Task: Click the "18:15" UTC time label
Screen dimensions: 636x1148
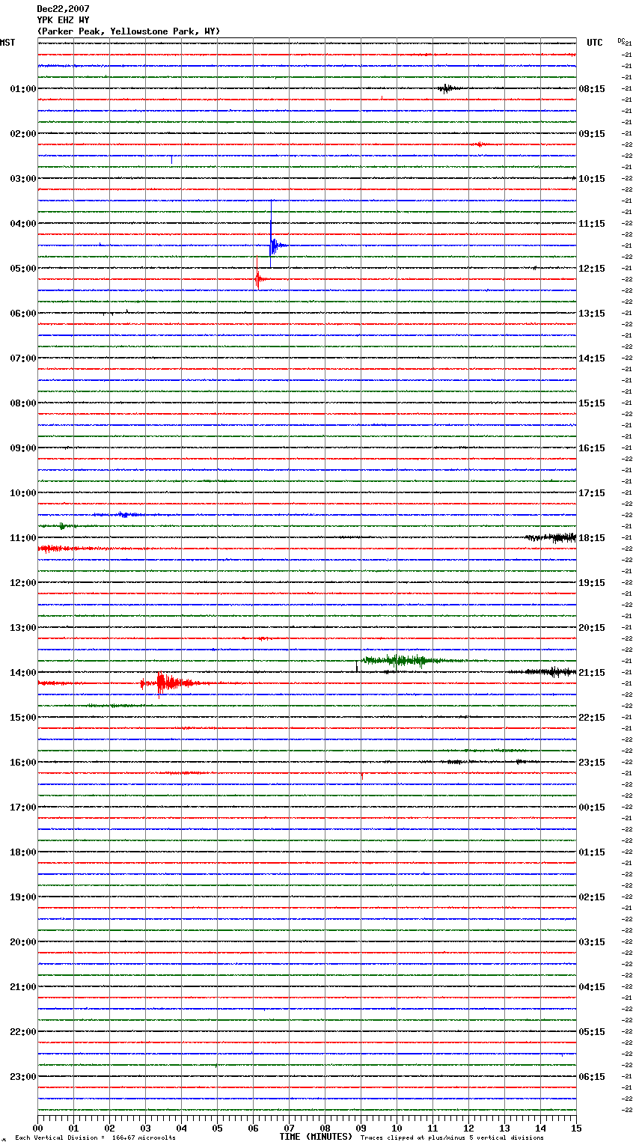Action: 592,538
